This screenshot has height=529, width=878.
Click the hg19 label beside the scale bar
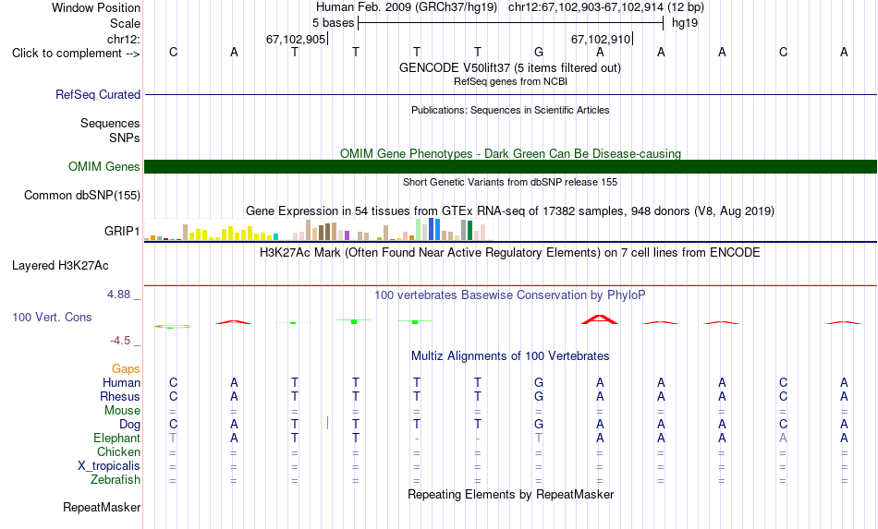click(x=685, y=23)
